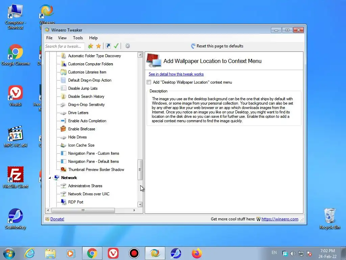Click the tree horizontal scrollbar thumb
Viewport: 346px width, 260px height.
(x=83, y=210)
